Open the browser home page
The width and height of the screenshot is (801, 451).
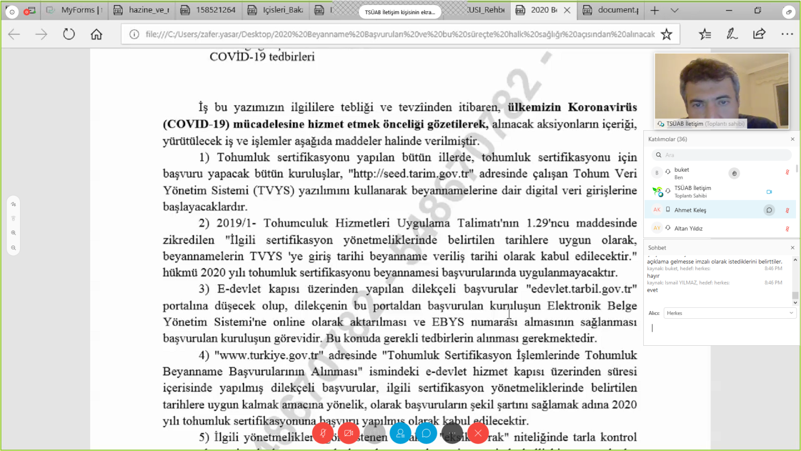coord(96,34)
